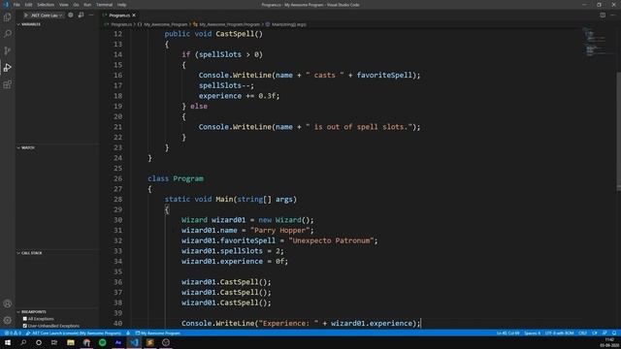This screenshot has height=349, width=621.
Task: Collapse the Variables section
Action: pos(57,24)
